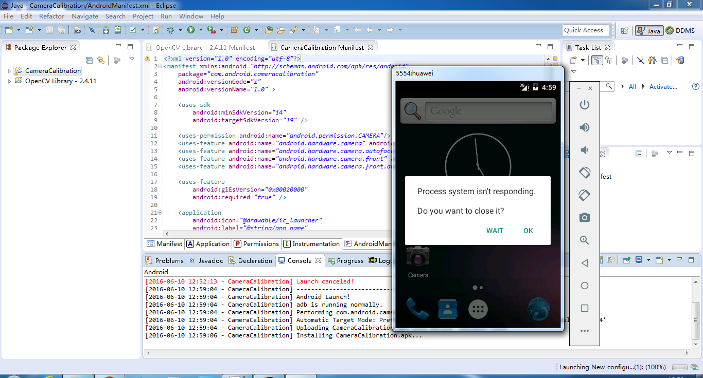703x378 pixels.
Task: Click Task List Synchronize Changed icon
Action: click(680, 60)
